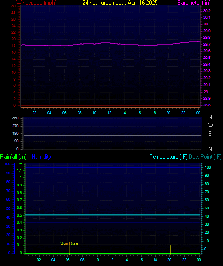Click the blue humidity line near 100
Image resolution: width=223 pixels, height=266 pixels.
(113, 168)
